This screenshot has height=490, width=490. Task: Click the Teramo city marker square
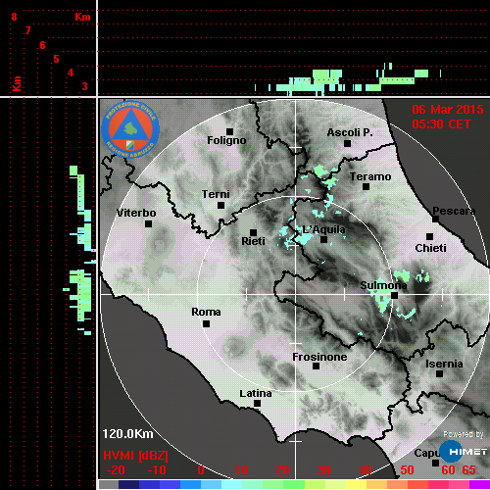[x=367, y=187]
